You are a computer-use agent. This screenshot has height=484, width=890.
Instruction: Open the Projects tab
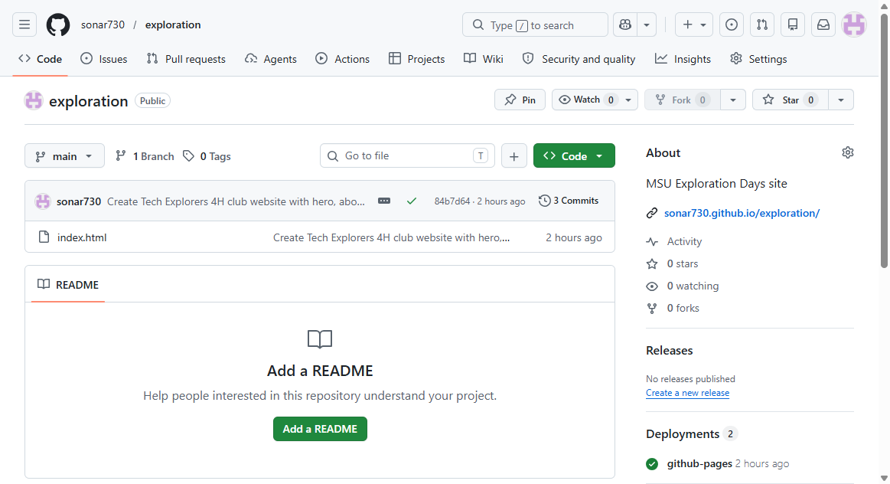[416, 59]
